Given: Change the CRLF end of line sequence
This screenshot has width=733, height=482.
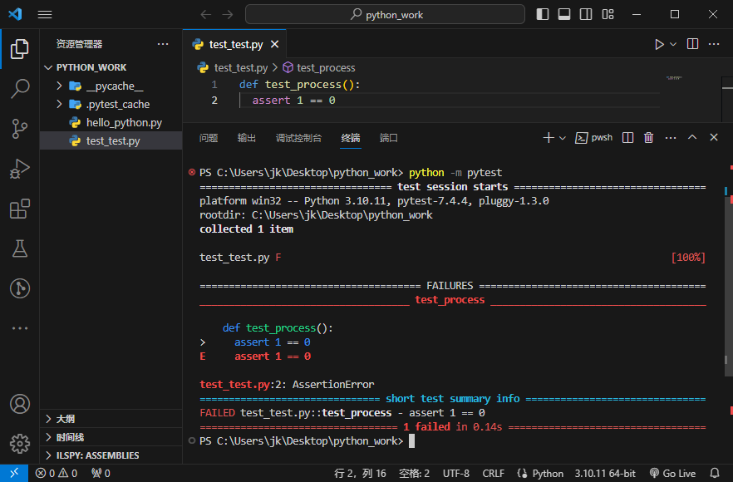Looking at the screenshot, I should 493,474.
